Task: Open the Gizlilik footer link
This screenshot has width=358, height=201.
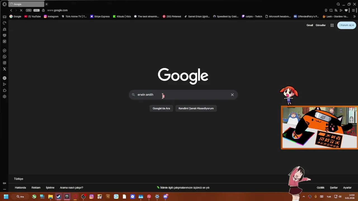Action: [321, 188]
